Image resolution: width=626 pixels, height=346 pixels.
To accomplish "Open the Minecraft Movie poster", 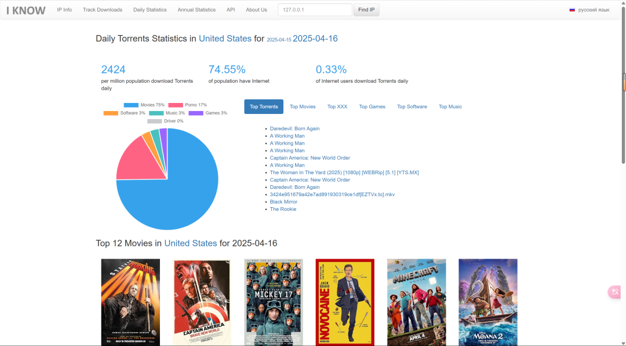I will pos(416,302).
